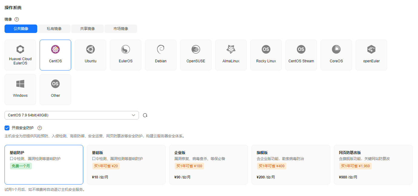Click the 免费一个月 green badge
Viewport: 418px width, 196px height.
(x=21, y=166)
